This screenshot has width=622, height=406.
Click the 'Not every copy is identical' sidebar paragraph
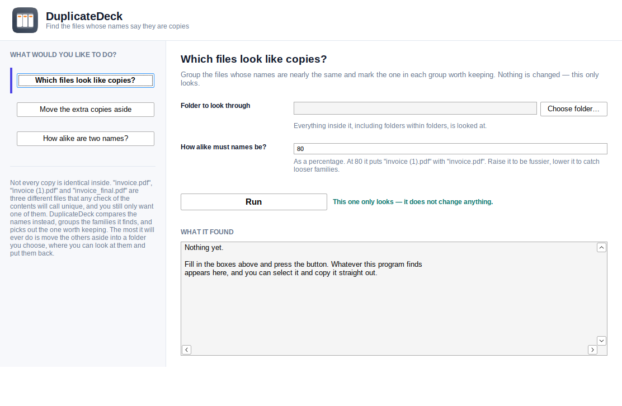coord(82,218)
